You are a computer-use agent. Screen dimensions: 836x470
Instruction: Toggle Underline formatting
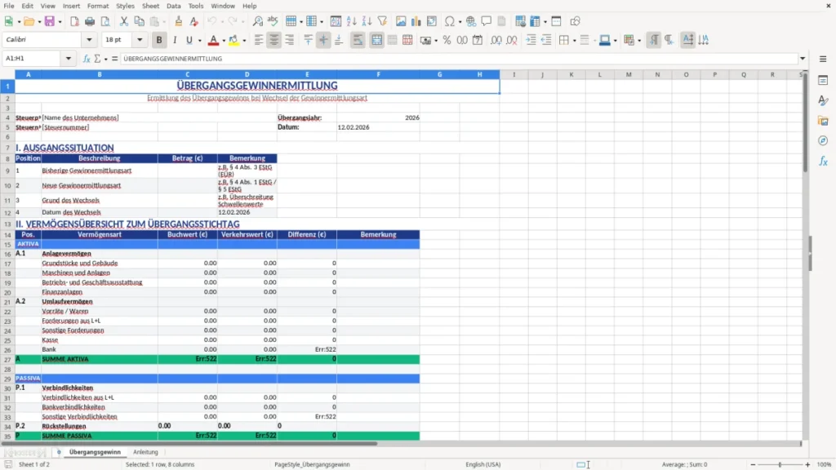click(189, 40)
